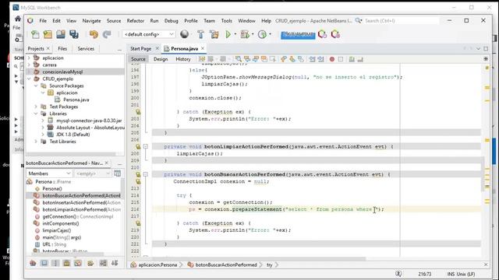Profile project toolbar icon
499x280 pixels.
[x=262, y=34]
